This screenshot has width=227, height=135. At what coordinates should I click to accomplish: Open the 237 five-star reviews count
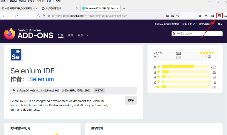coord(213,67)
